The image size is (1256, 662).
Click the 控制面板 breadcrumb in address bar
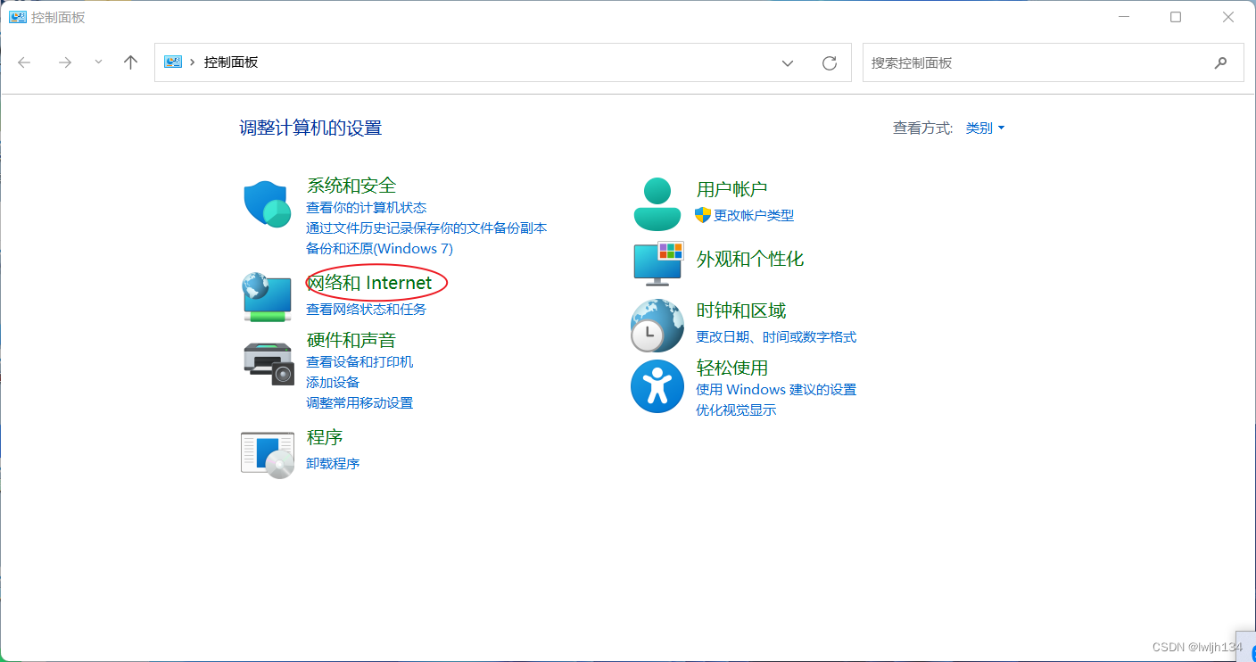click(231, 62)
